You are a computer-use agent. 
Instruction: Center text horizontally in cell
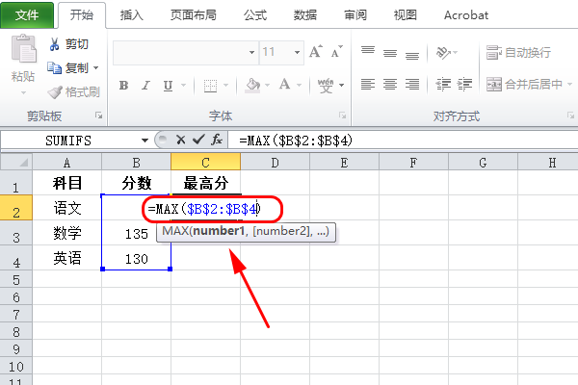point(390,85)
